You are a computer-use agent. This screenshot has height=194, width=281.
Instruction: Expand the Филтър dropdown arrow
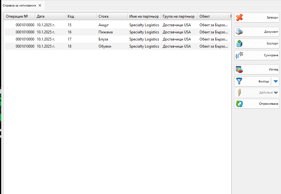click(x=276, y=82)
